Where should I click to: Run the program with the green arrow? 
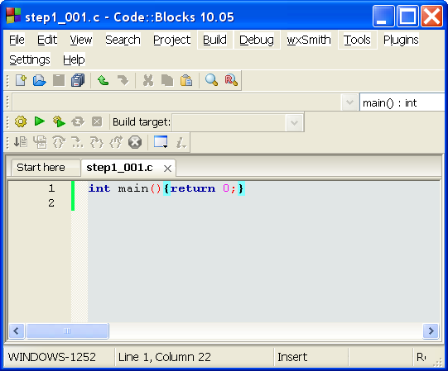[x=40, y=121]
